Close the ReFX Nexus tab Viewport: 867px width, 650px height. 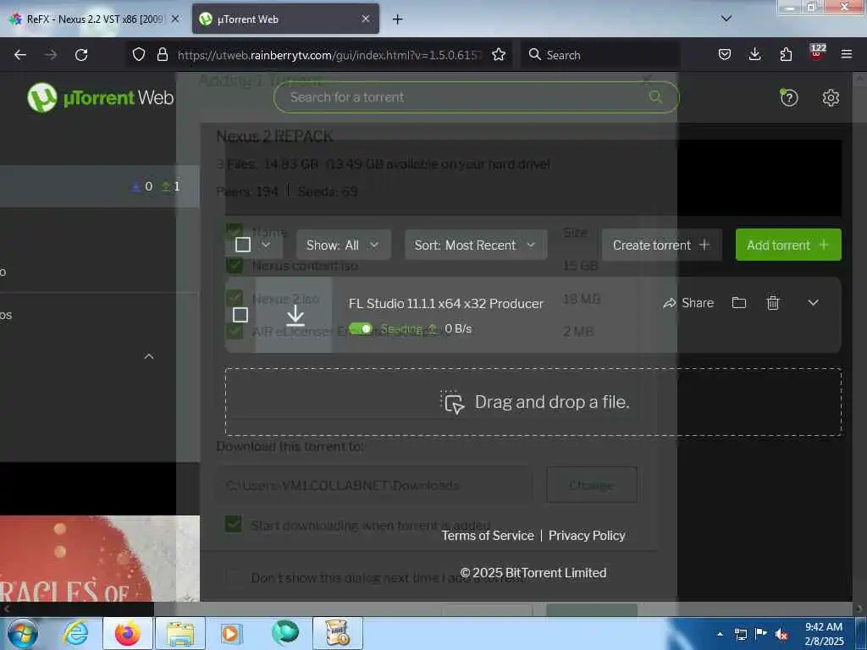point(174,19)
